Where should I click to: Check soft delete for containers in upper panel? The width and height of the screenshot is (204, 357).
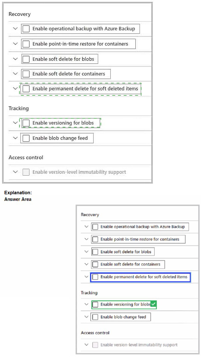click(x=26, y=74)
